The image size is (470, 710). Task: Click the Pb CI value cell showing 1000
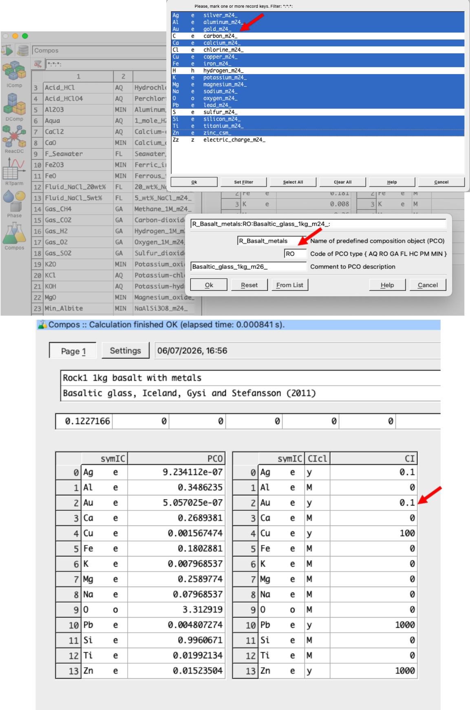(x=373, y=625)
